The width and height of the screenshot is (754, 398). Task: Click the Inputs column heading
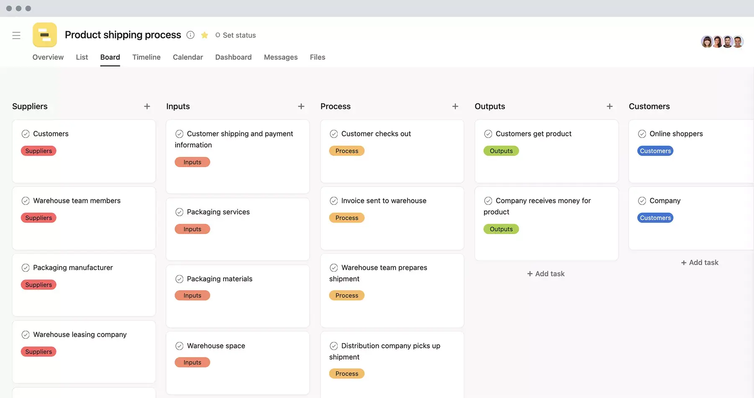(x=178, y=106)
